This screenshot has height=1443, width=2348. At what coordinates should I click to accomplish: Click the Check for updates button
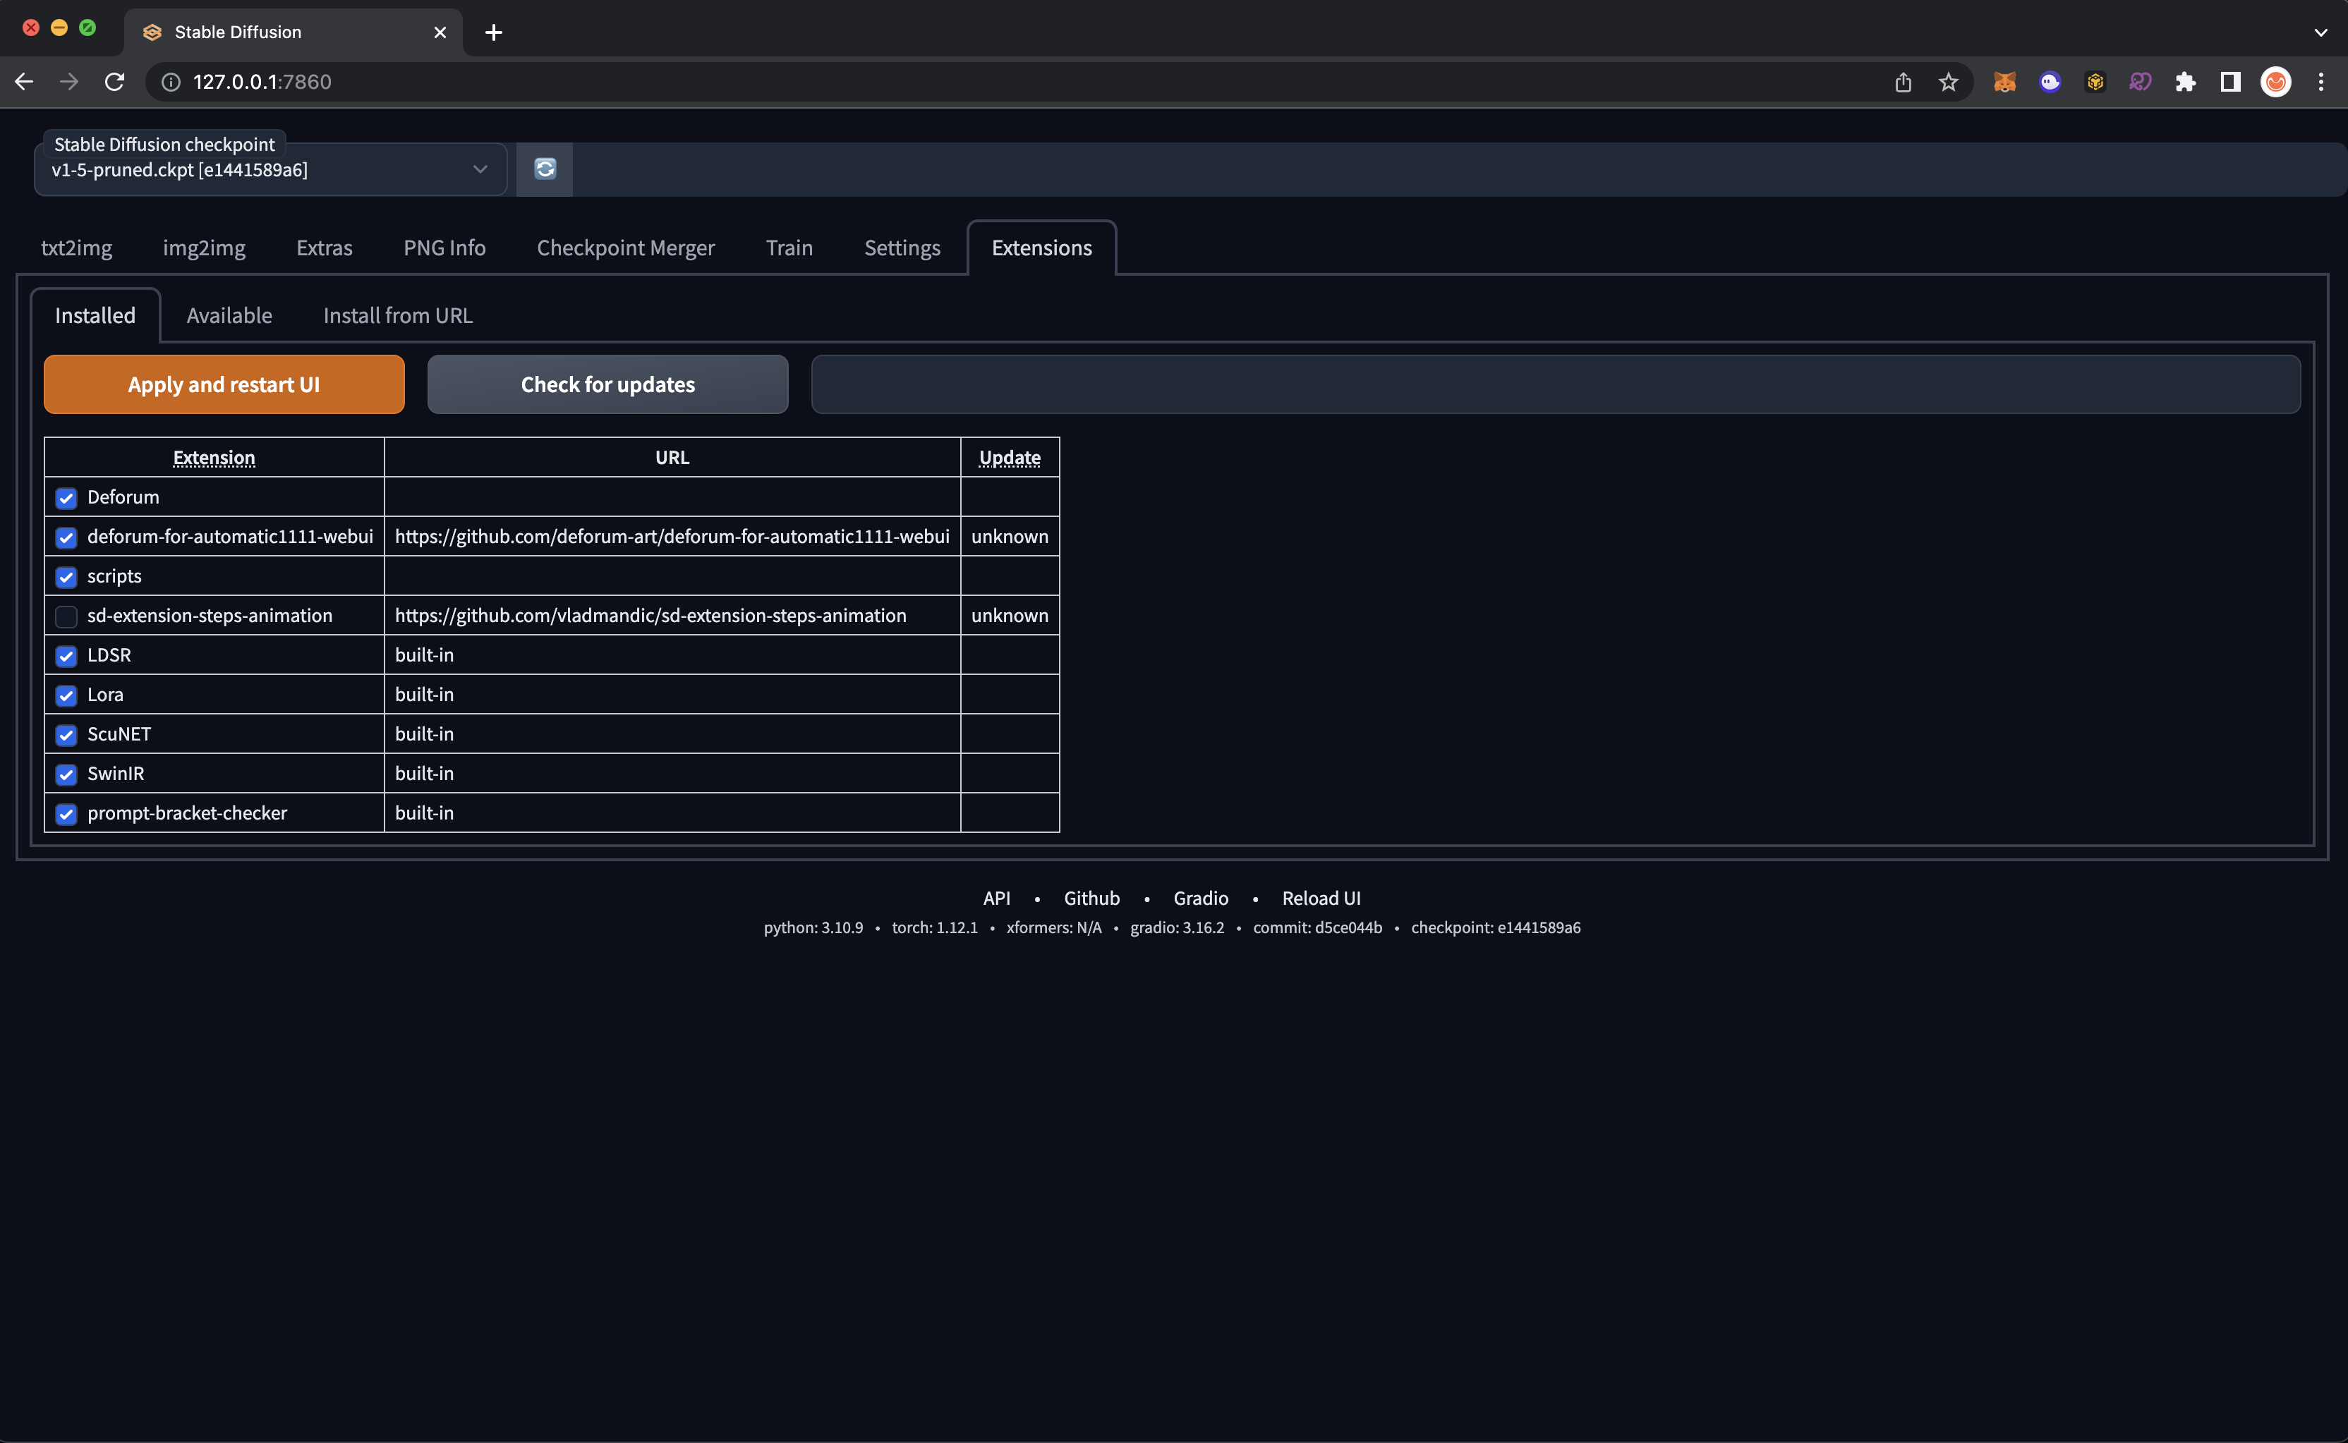tap(607, 384)
